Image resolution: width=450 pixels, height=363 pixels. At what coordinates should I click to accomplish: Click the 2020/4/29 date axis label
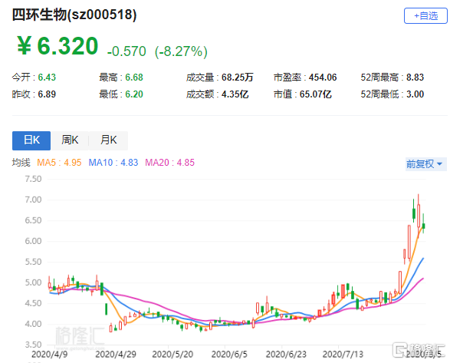pos(115,354)
